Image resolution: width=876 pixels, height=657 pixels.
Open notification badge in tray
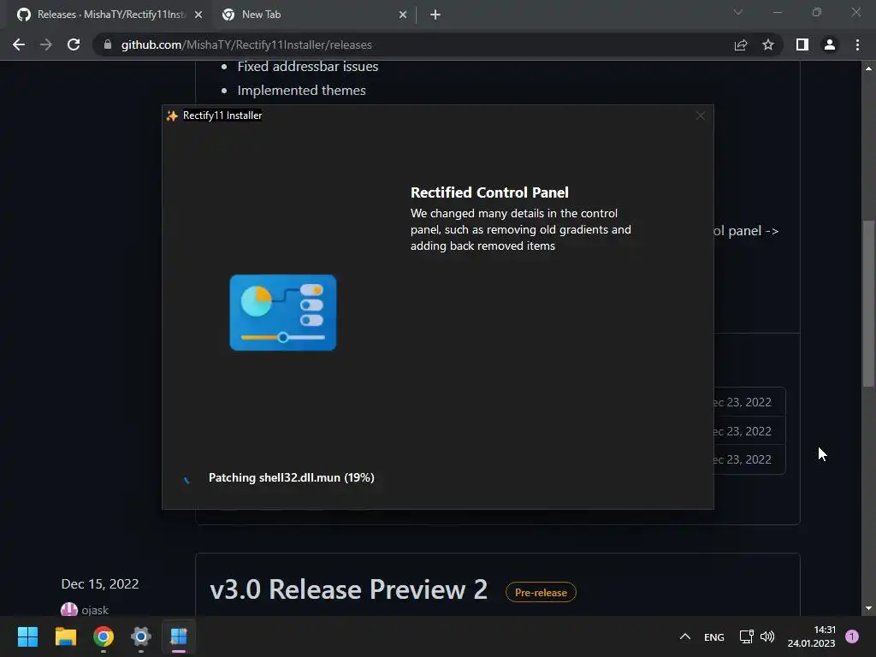click(x=852, y=636)
